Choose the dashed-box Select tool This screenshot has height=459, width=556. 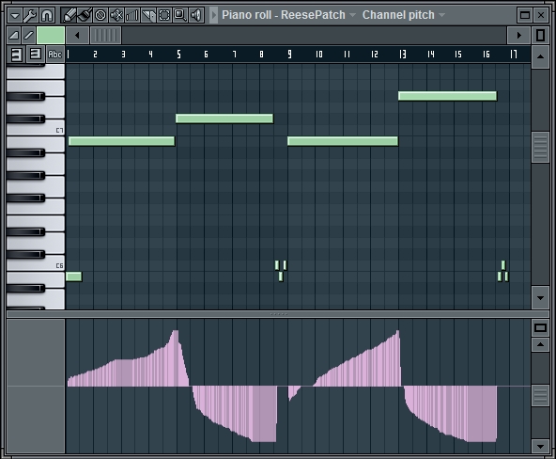(164, 15)
